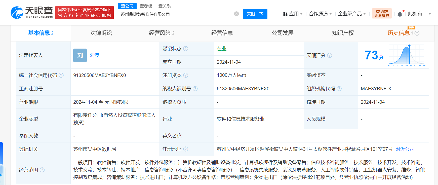Click the 天眼一下 search button
438x185 pixels.
coord(255,14)
